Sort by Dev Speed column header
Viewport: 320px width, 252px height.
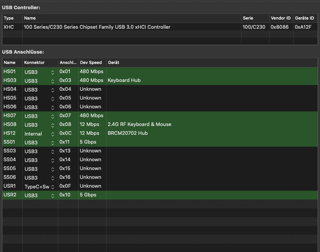[91, 62]
